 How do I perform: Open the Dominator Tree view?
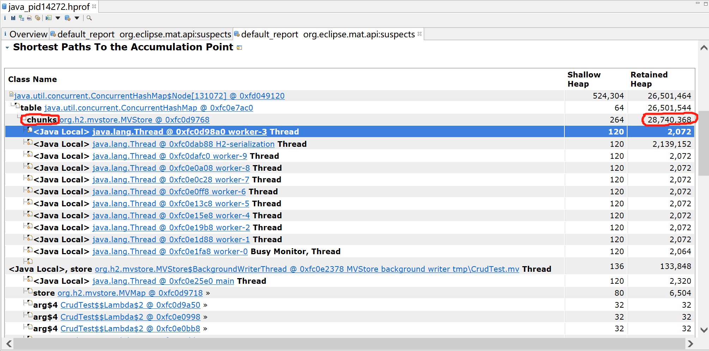[22, 18]
